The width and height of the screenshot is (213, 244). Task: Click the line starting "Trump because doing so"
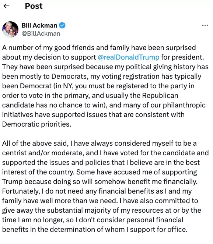[100, 181]
